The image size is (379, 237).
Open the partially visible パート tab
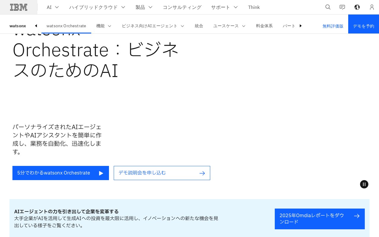pos(289,26)
